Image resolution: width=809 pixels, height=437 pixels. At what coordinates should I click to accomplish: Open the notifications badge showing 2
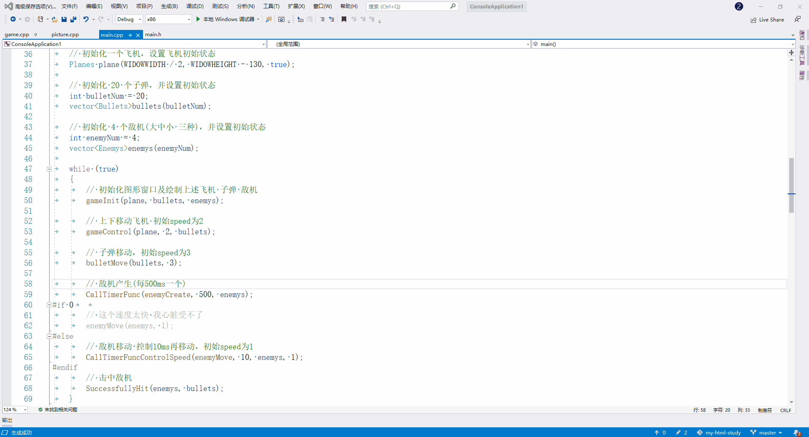pos(739,6)
